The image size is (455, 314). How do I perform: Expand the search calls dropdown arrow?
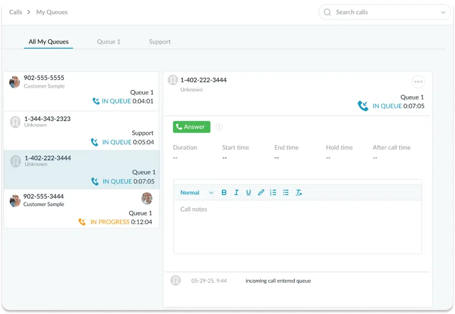pos(443,12)
